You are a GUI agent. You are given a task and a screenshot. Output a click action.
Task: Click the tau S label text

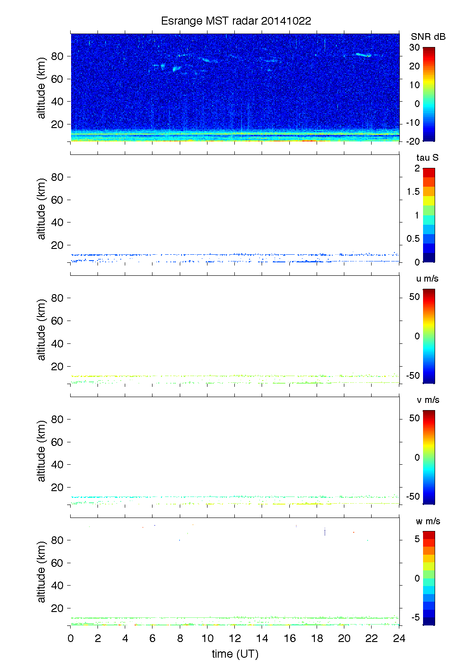[x=427, y=158]
